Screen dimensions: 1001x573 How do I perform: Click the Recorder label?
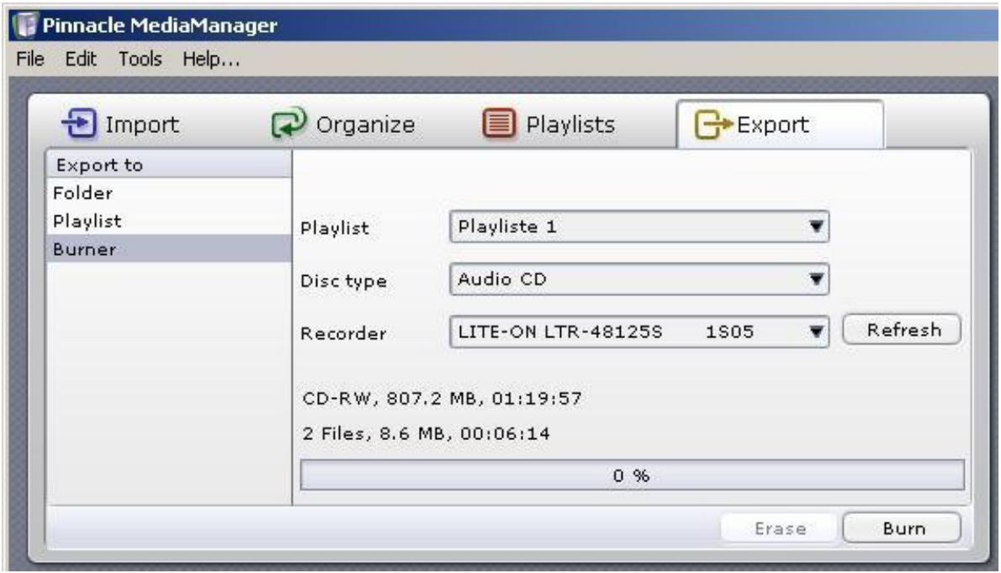[343, 333]
